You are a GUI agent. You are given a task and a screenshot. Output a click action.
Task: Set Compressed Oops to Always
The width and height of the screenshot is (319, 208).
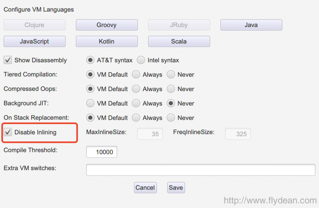click(136, 89)
